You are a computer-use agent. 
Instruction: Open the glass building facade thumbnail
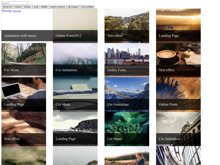[x=178, y=156]
